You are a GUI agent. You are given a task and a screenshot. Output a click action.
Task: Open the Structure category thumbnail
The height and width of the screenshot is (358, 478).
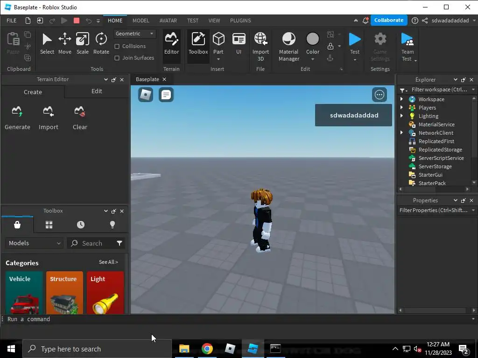point(64,293)
